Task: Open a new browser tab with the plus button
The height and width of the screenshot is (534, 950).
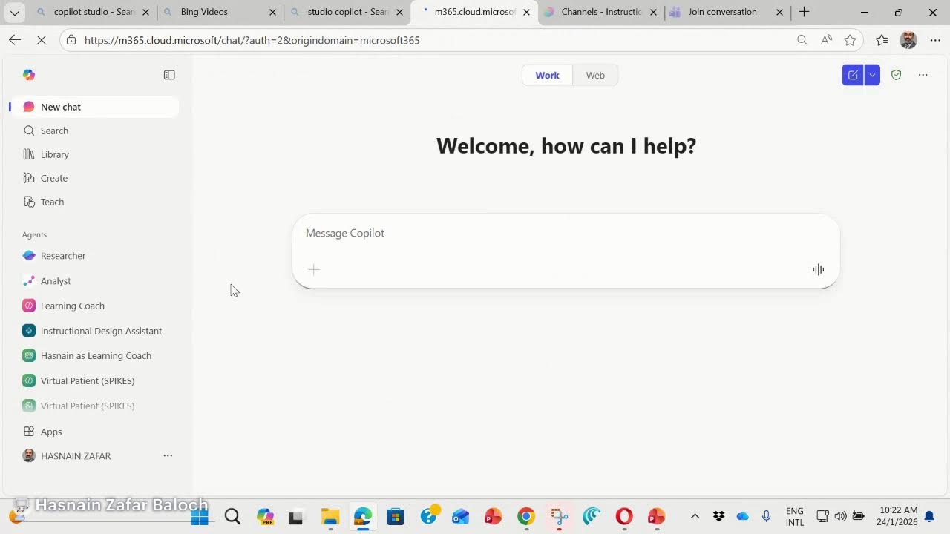Action: click(x=804, y=12)
